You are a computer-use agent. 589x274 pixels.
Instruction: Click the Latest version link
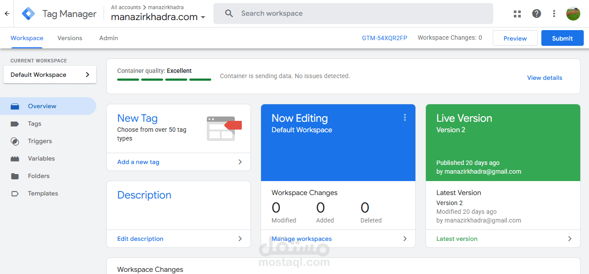pyautogui.click(x=457, y=239)
